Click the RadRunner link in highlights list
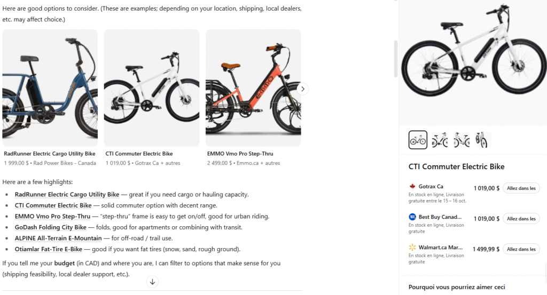The height and width of the screenshot is (295, 547). (x=67, y=195)
